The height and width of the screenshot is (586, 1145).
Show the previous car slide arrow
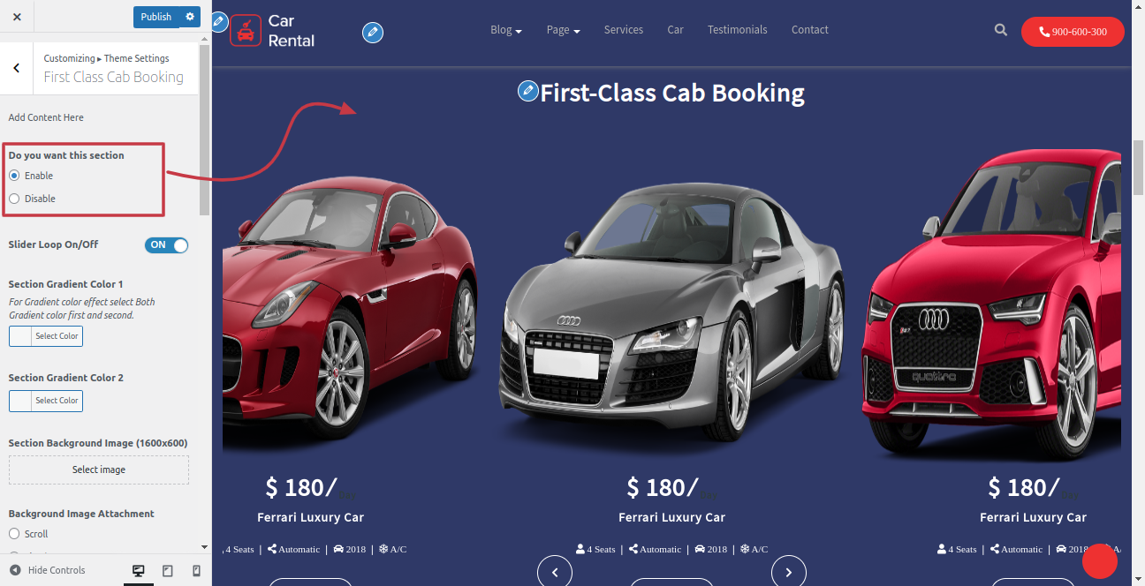(555, 572)
